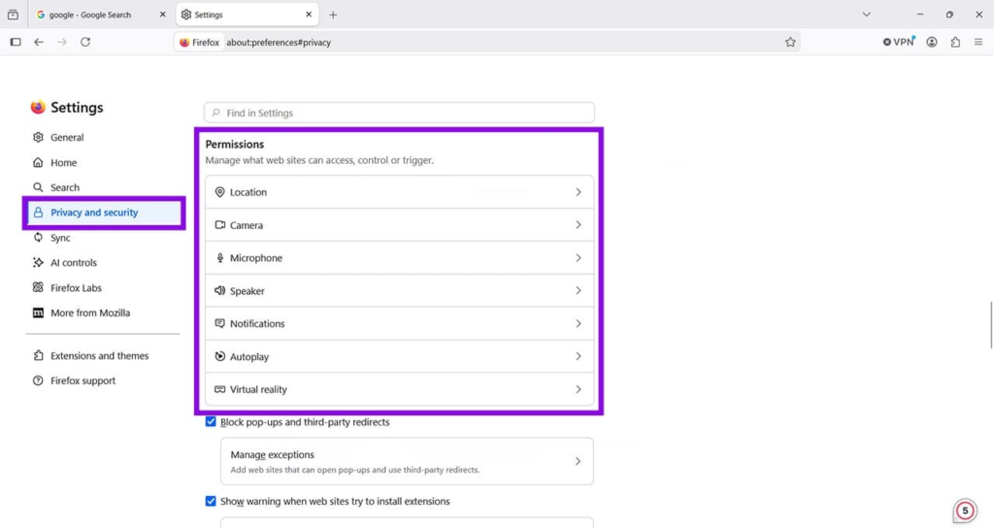Image resolution: width=994 pixels, height=528 pixels.
Task: Click the Camera icon in Permissions
Action: tap(220, 225)
